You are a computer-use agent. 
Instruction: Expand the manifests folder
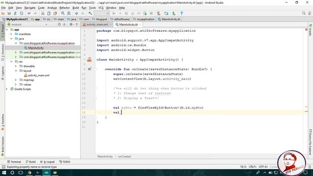coord(11,34)
